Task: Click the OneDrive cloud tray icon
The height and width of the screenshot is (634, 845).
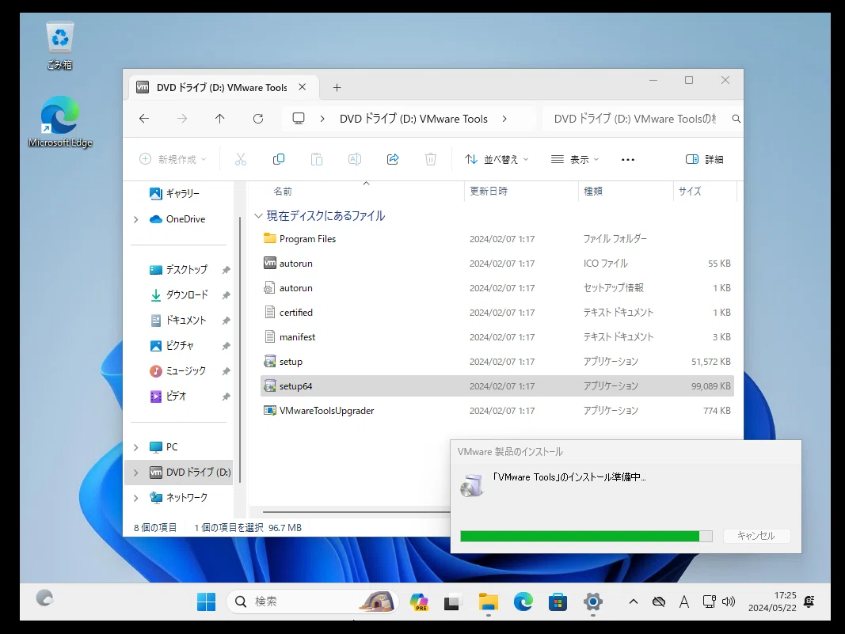Action: click(x=659, y=602)
